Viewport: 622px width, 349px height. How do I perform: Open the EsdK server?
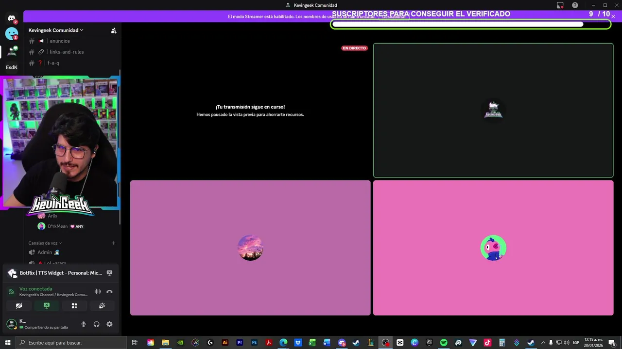tap(12, 67)
